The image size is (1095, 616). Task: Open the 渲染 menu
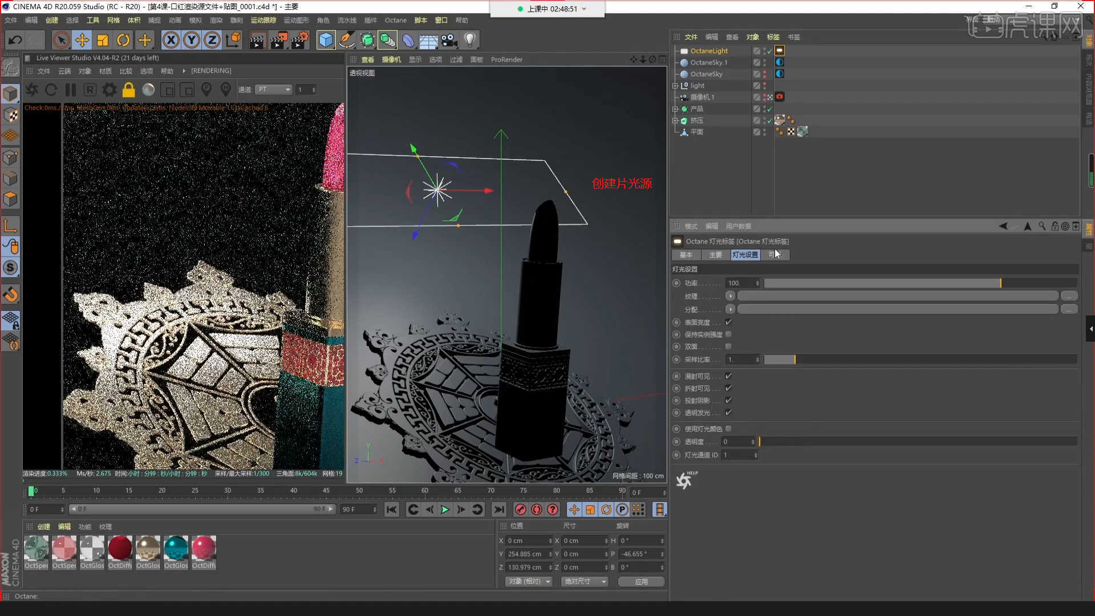(x=216, y=20)
